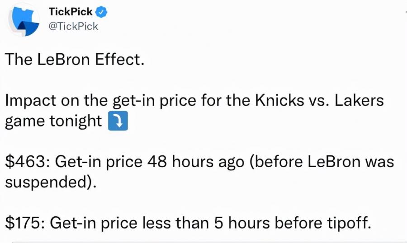407x243 pixels.
Task: Click "The LeBron Effect." headline text
Action: 75,59
